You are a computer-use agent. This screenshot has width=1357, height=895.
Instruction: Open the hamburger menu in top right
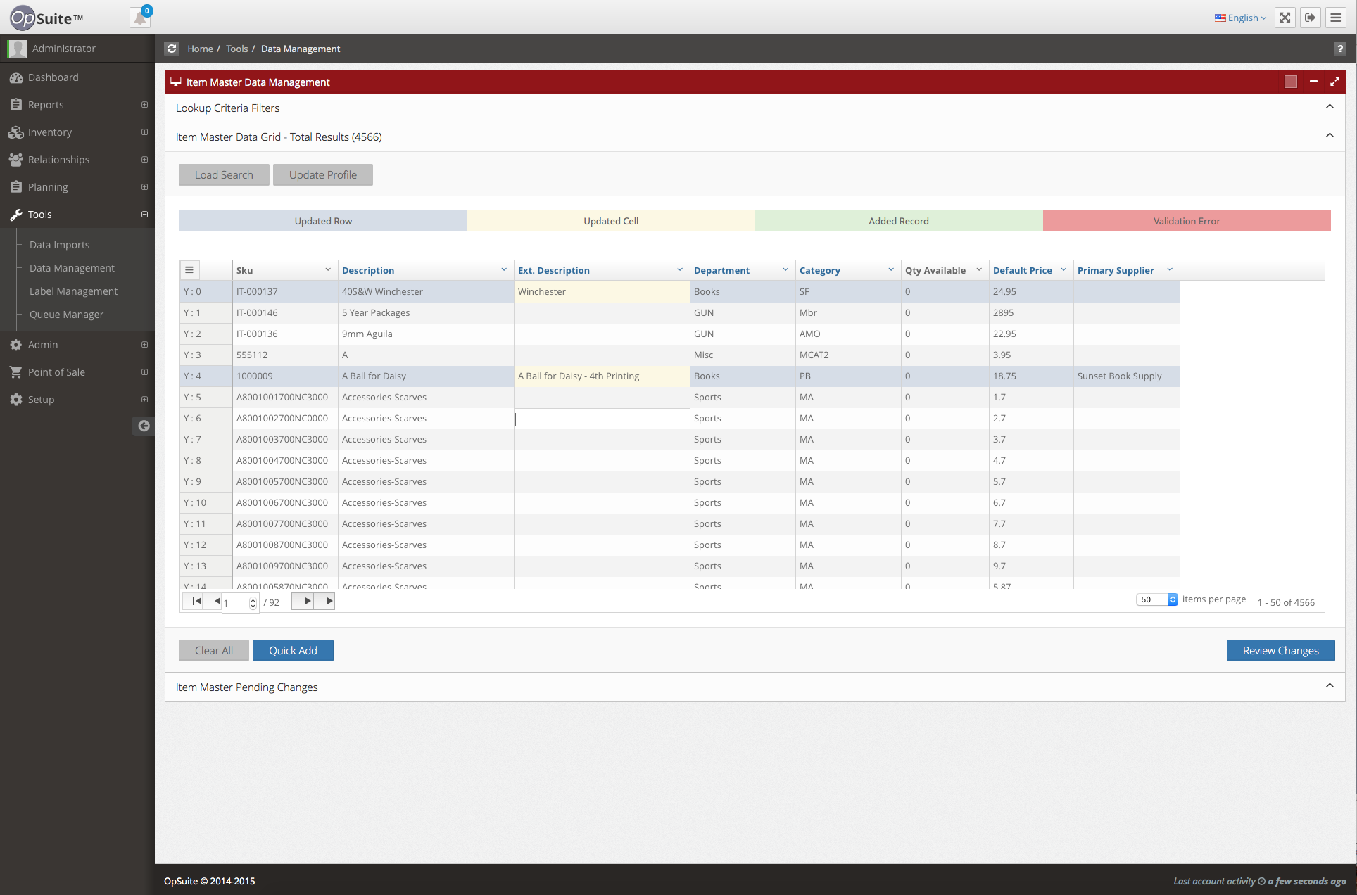pyautogui.click(x=1336, y=18)
